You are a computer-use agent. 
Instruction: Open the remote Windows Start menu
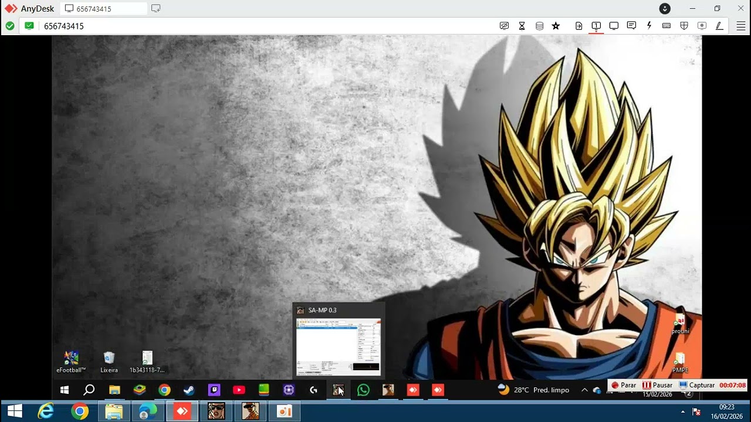(65, 390)
